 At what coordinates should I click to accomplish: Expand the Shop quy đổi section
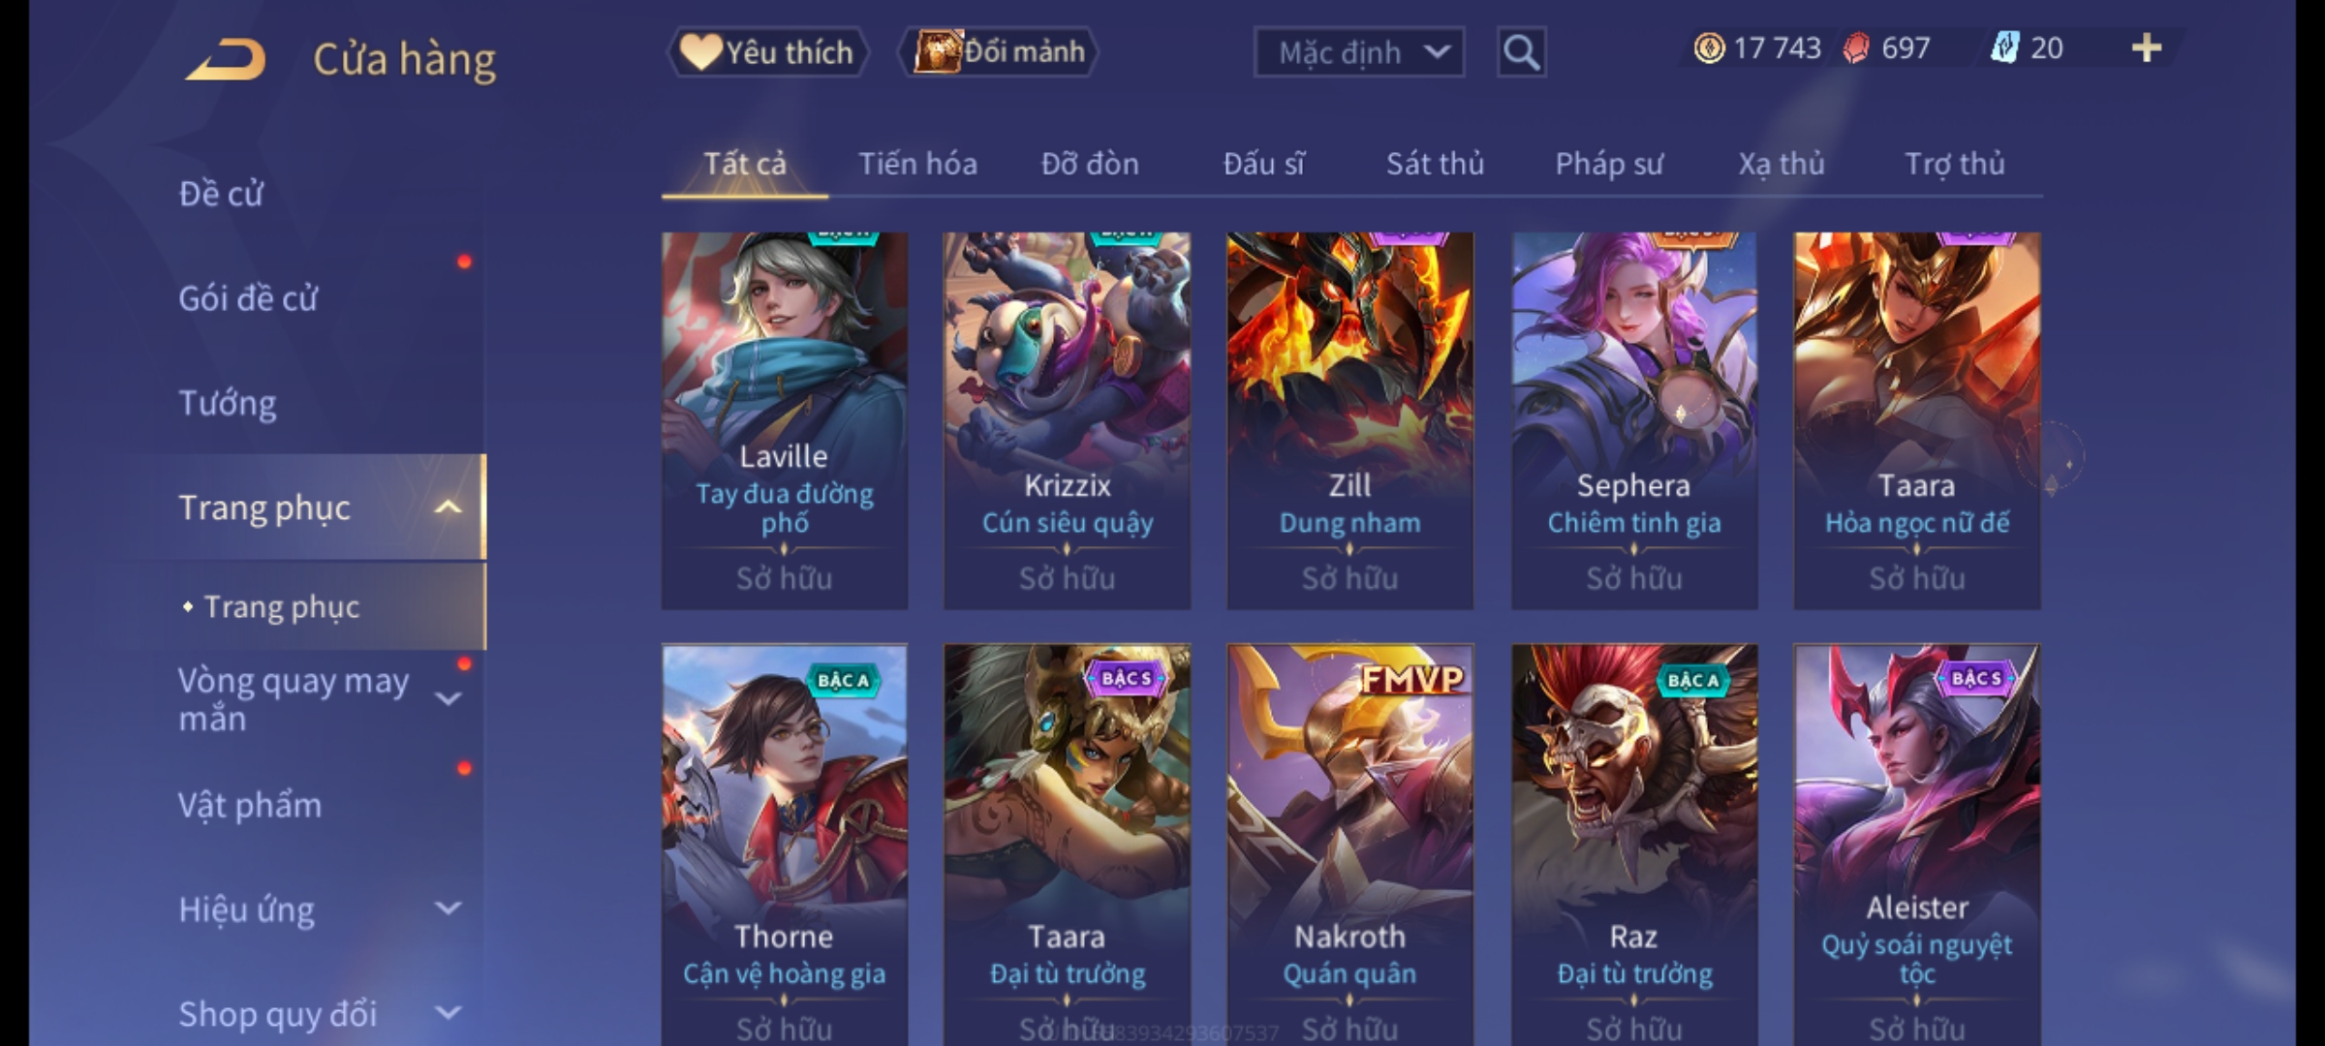point(448,1013)
